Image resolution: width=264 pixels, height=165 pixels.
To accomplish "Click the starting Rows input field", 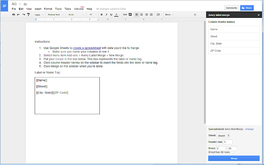I will (x=221, y=148).
